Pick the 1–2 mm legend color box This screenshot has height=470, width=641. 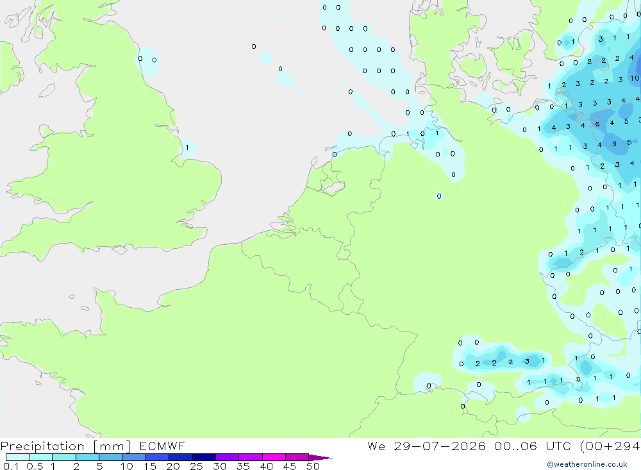pos(64,457)
